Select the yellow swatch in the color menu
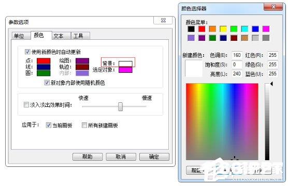The image size is (288, 186). 223,29
